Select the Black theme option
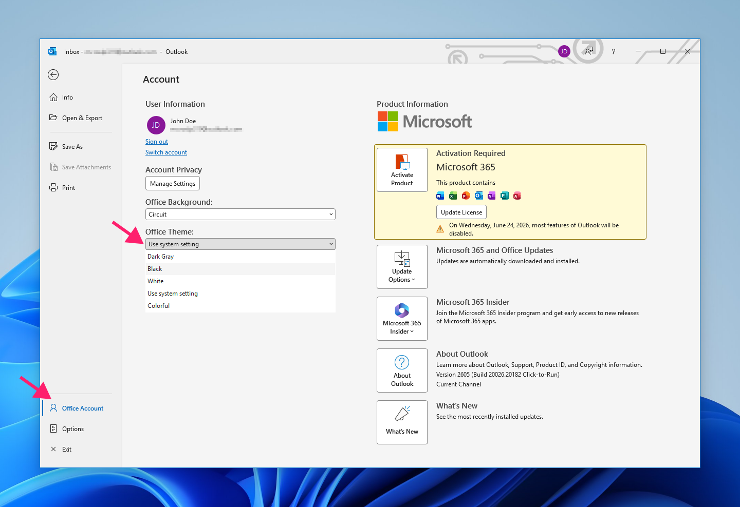 [240, 269]
